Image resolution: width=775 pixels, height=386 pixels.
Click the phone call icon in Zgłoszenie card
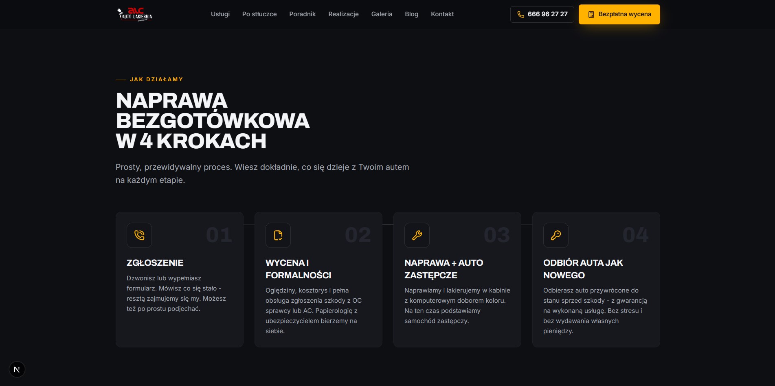[x=139, y=235]
